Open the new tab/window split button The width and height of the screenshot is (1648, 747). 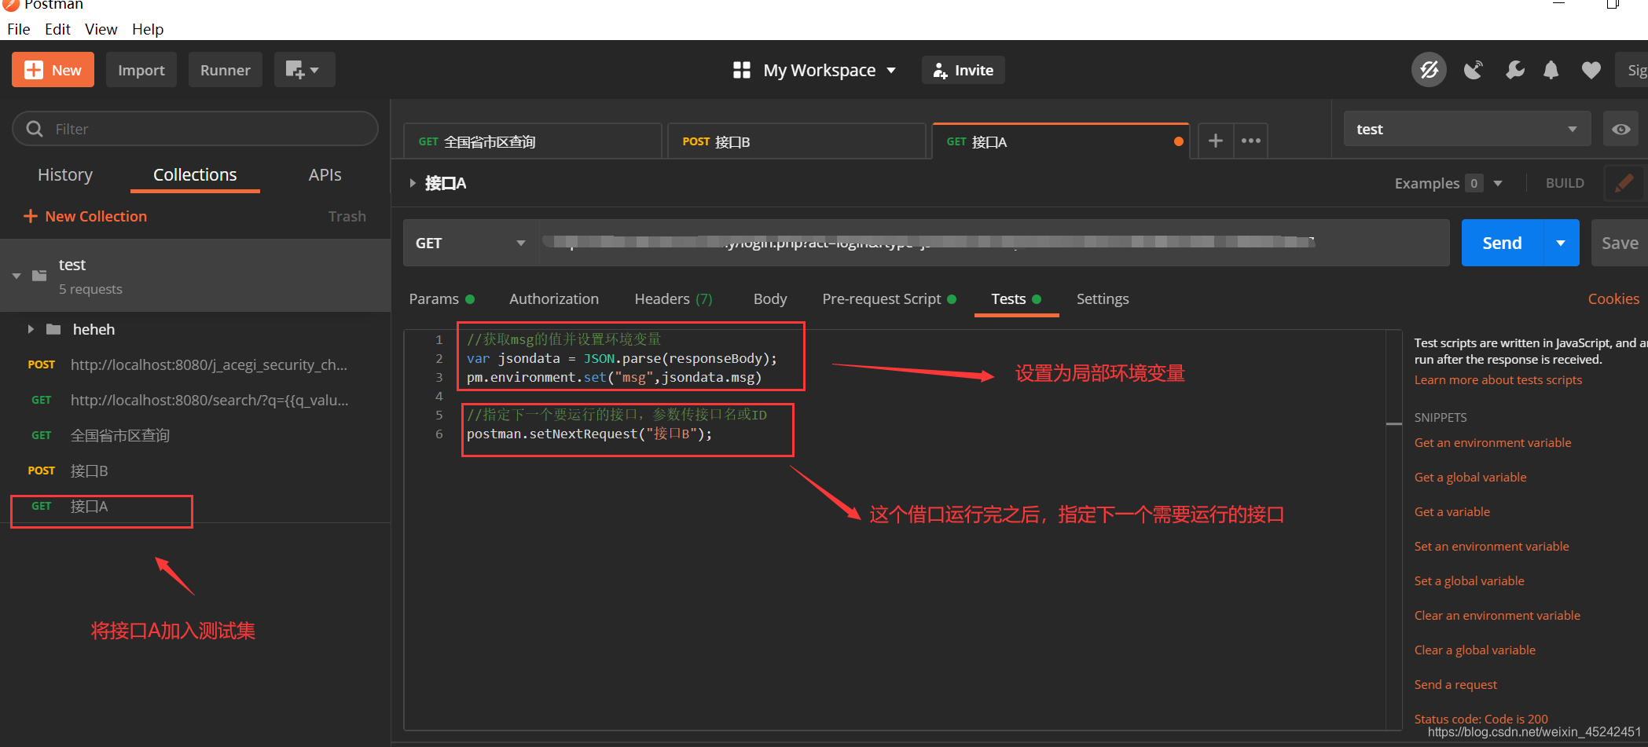coord(304,70)
